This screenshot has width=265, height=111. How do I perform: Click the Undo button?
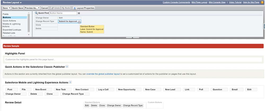coord(55,8)
